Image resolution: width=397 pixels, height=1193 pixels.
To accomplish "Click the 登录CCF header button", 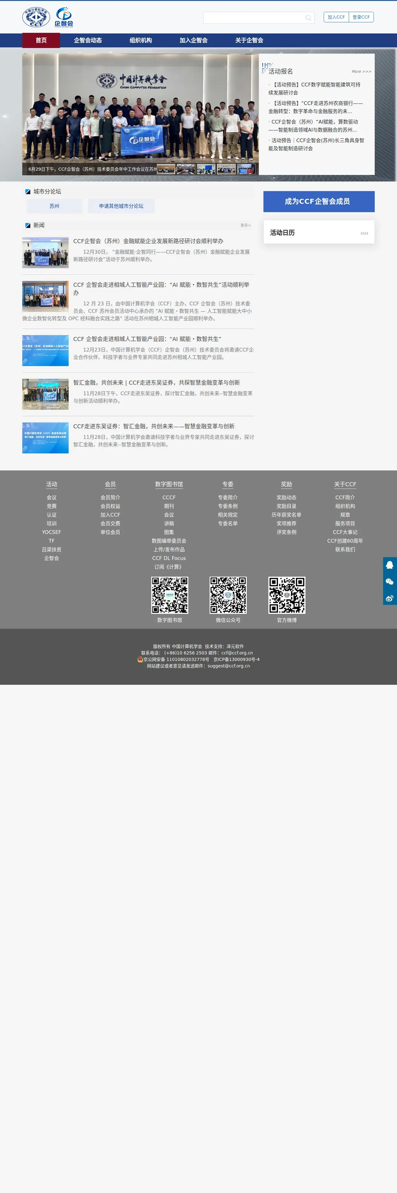I will point(361,17).
